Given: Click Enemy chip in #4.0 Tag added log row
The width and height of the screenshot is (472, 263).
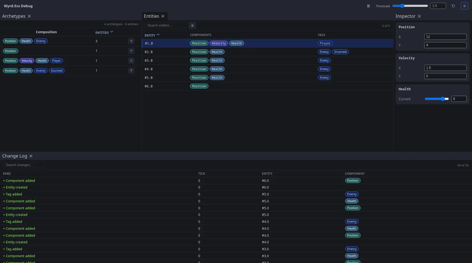Looking at the screenshot, I should point(352,221).
